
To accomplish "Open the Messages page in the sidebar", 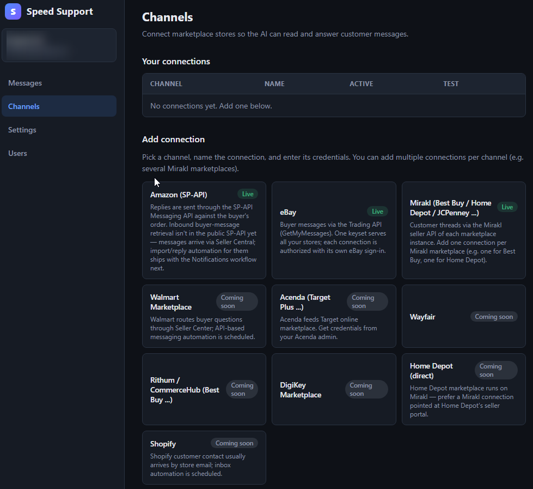I will pyautogui.click(x=59, y=83).
